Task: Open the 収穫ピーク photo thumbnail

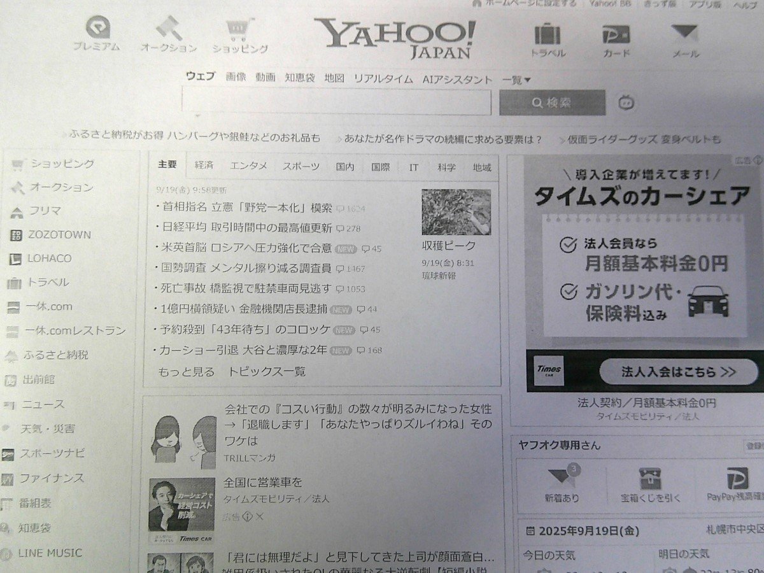Action: [x=456, y=212]
